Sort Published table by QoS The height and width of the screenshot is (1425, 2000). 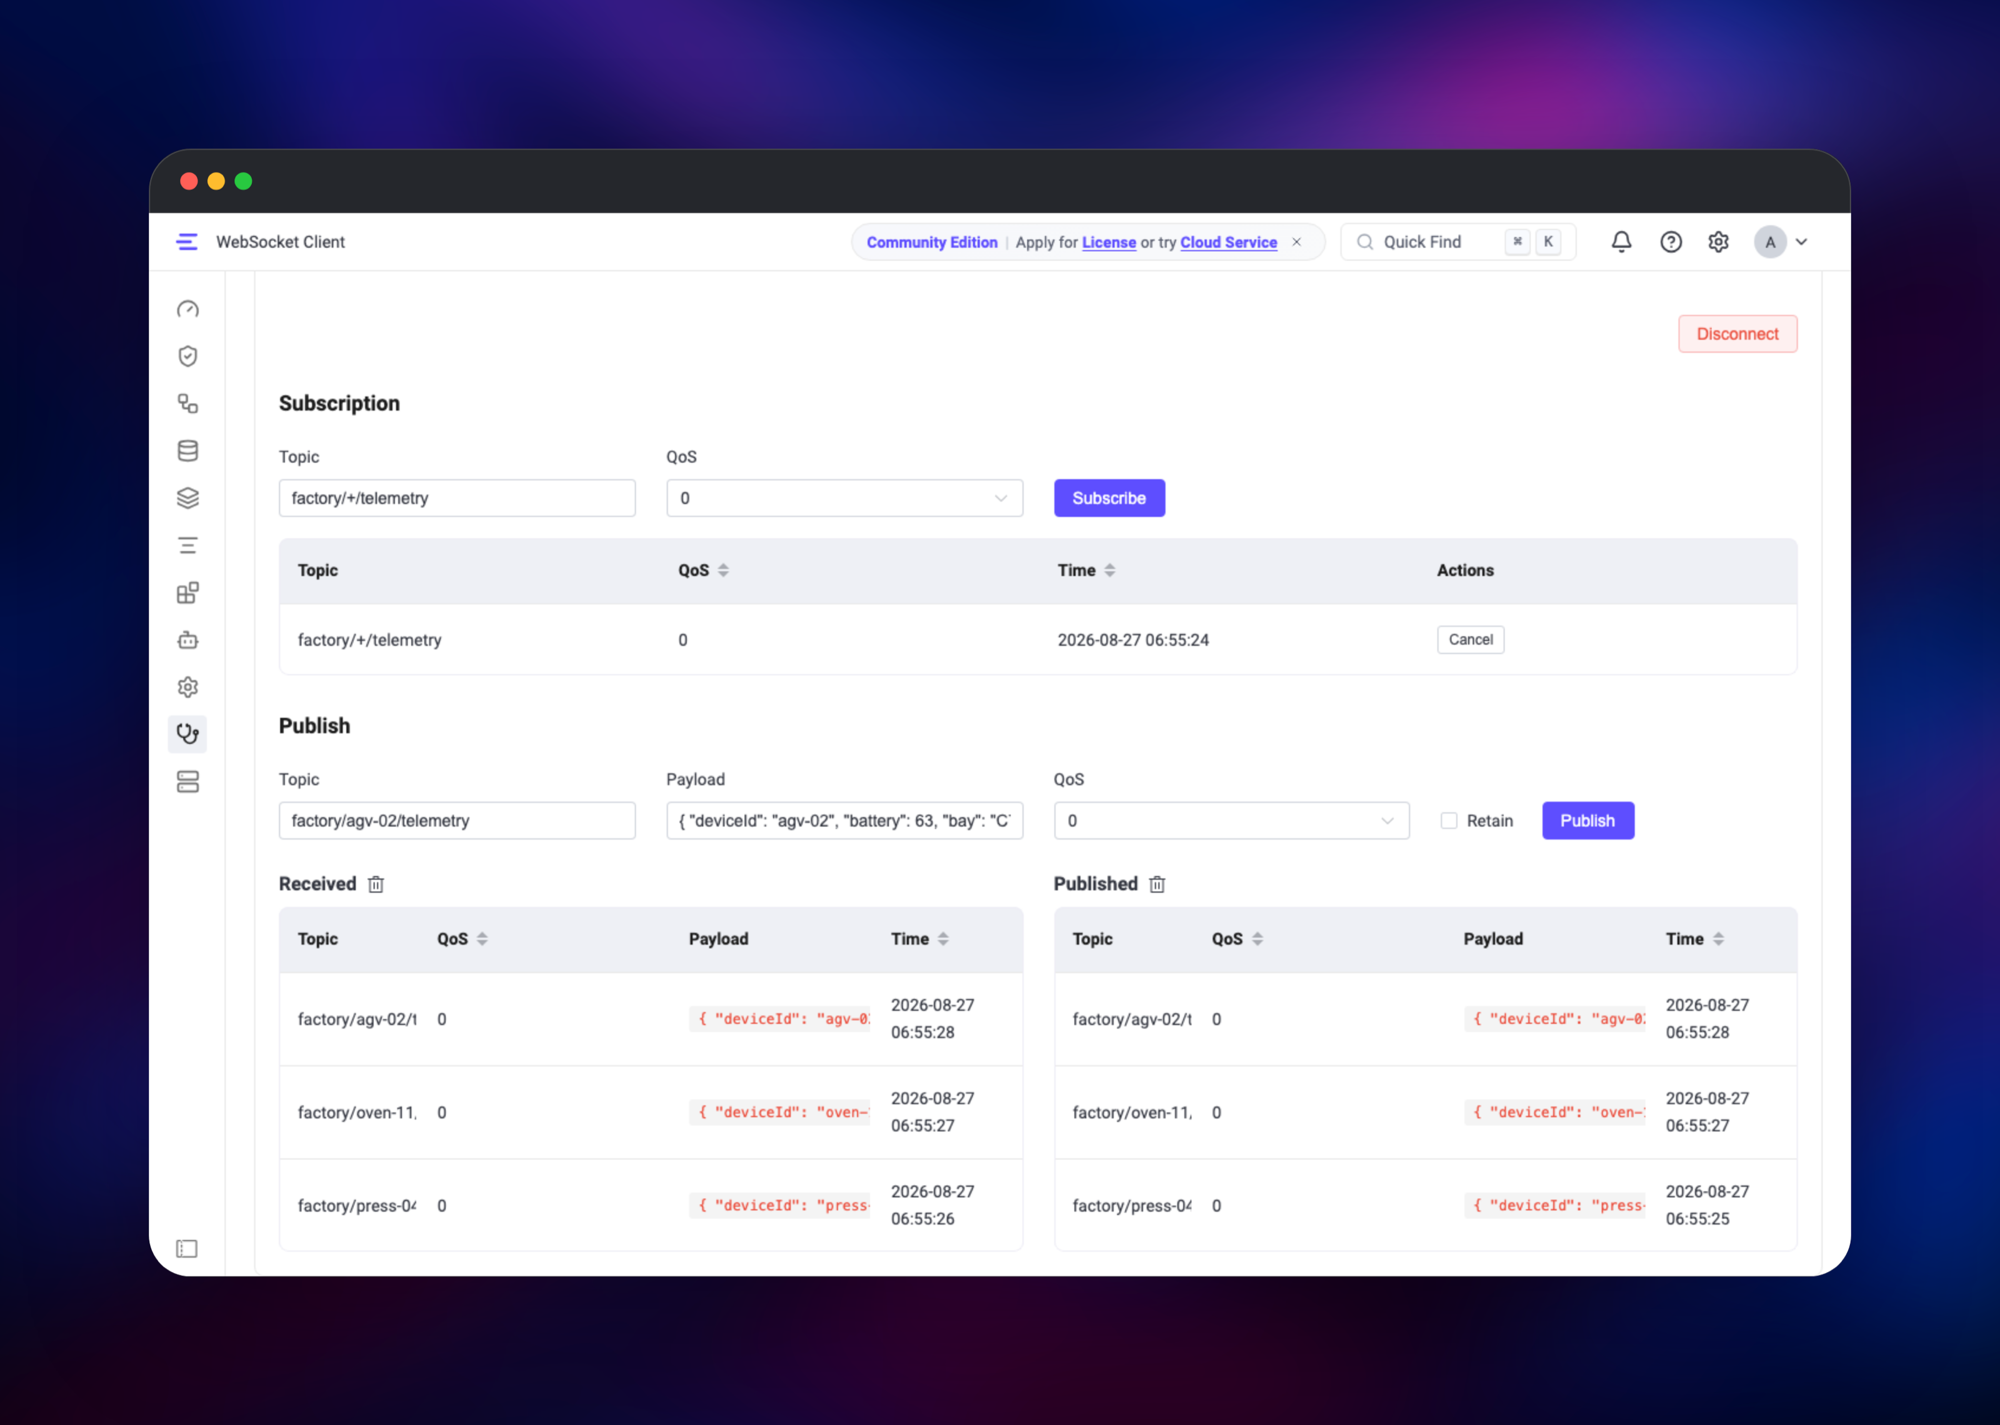[x=1257, y=939]
